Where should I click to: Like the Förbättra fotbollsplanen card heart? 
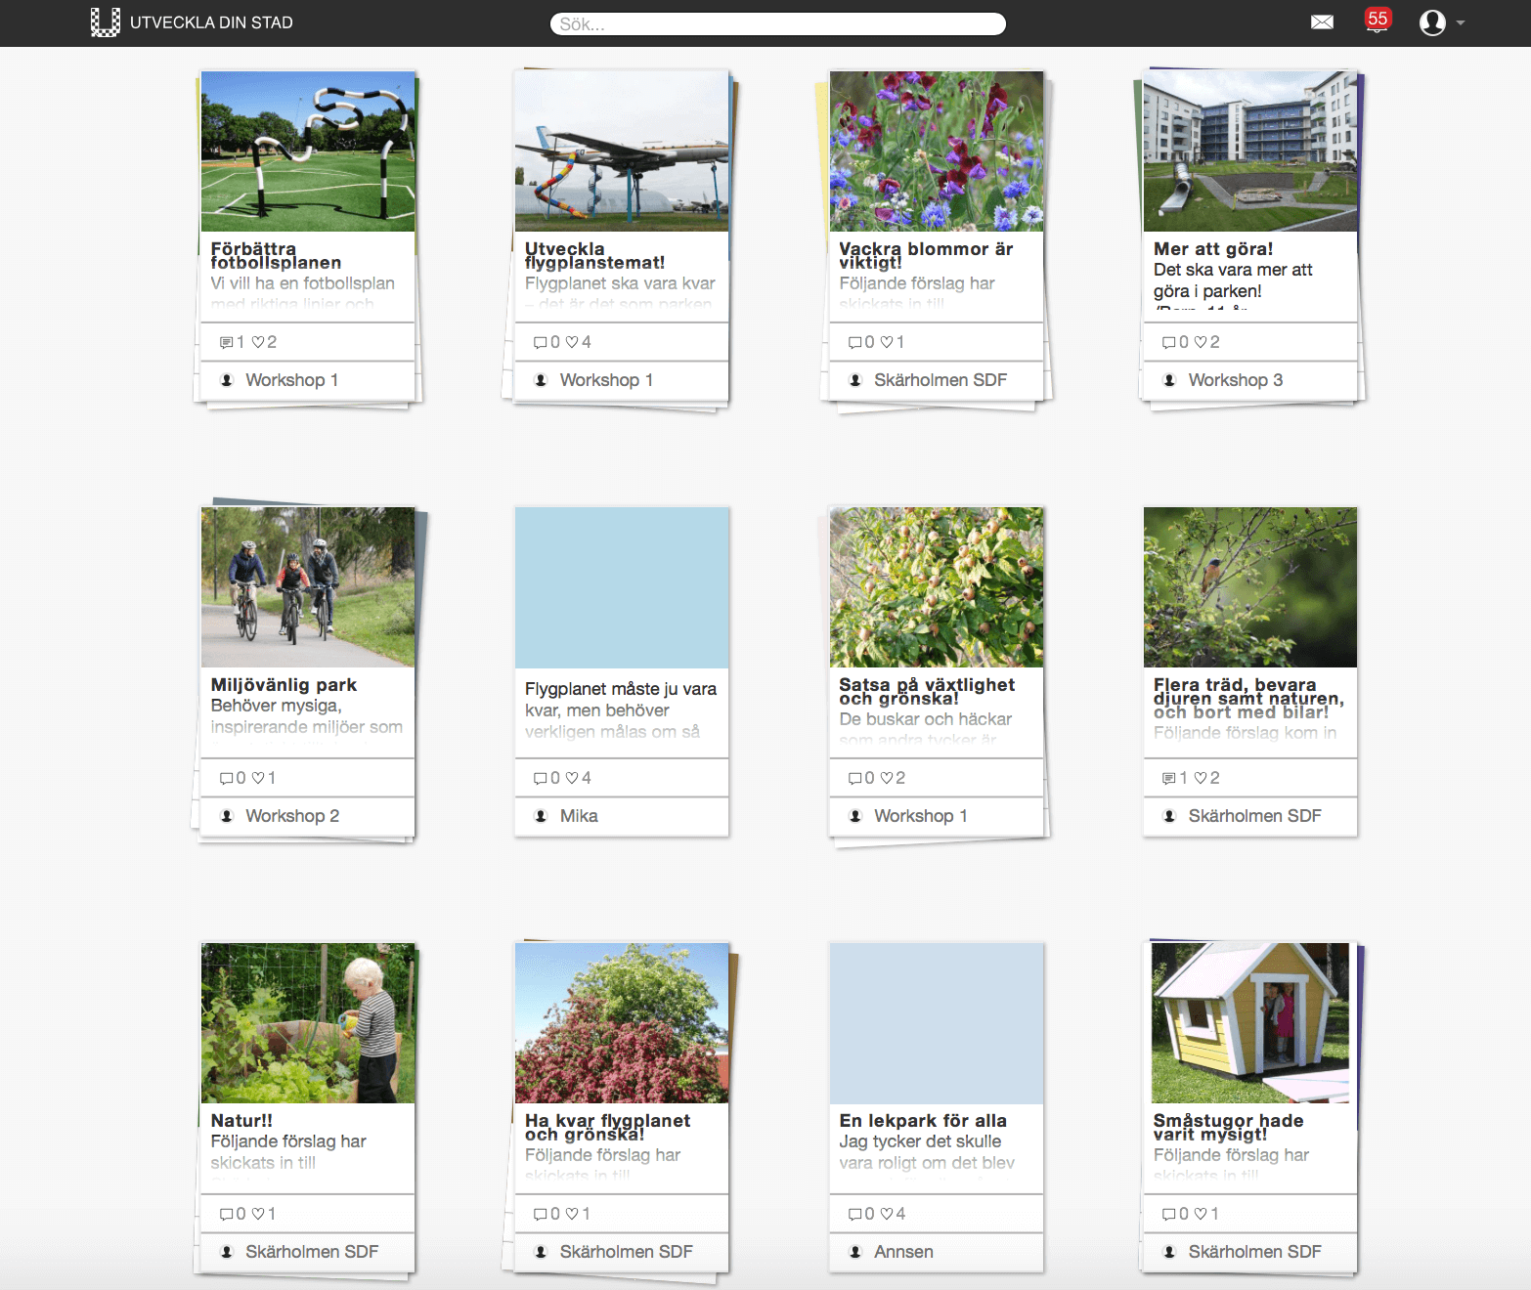[258, 342]
